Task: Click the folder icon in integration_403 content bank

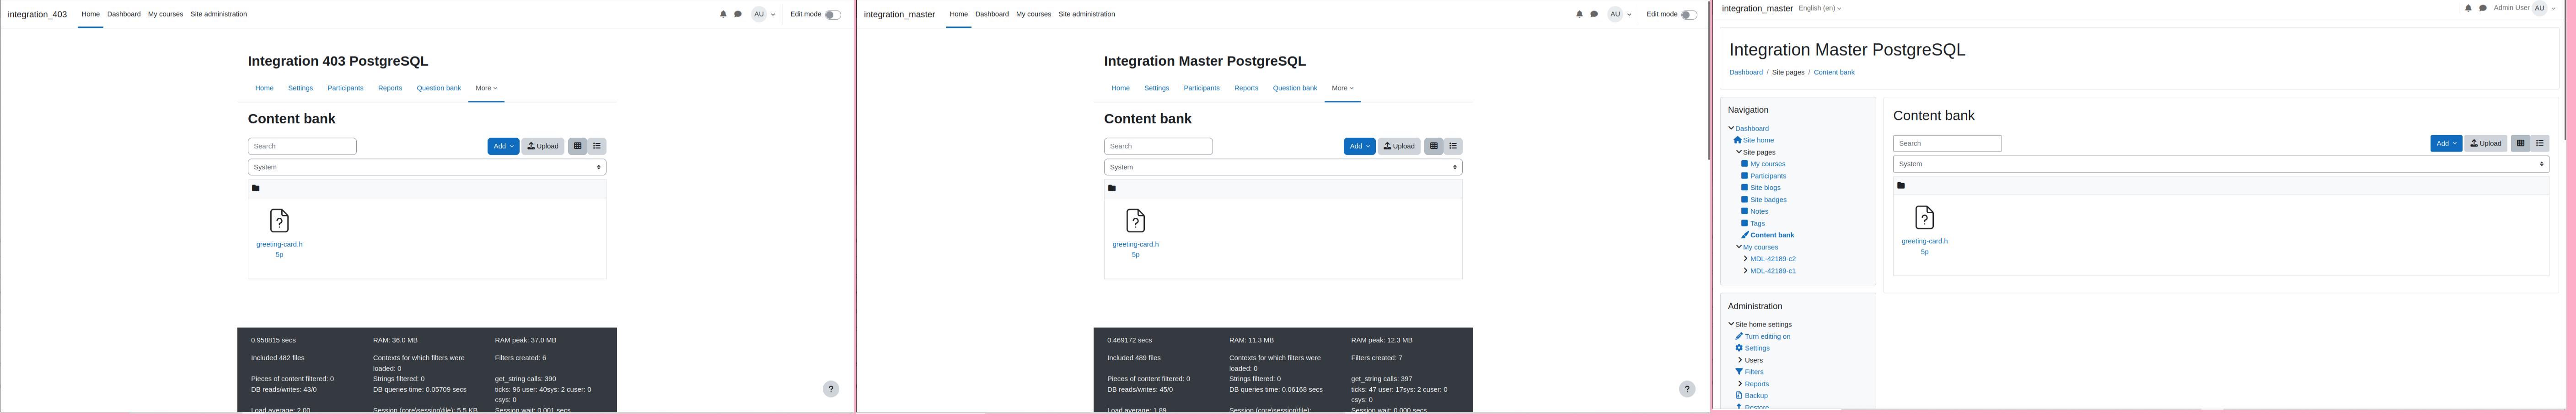Action: click(256, 189)
